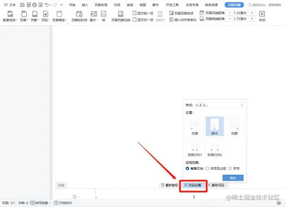Click the 确定 confirm button

233,178
